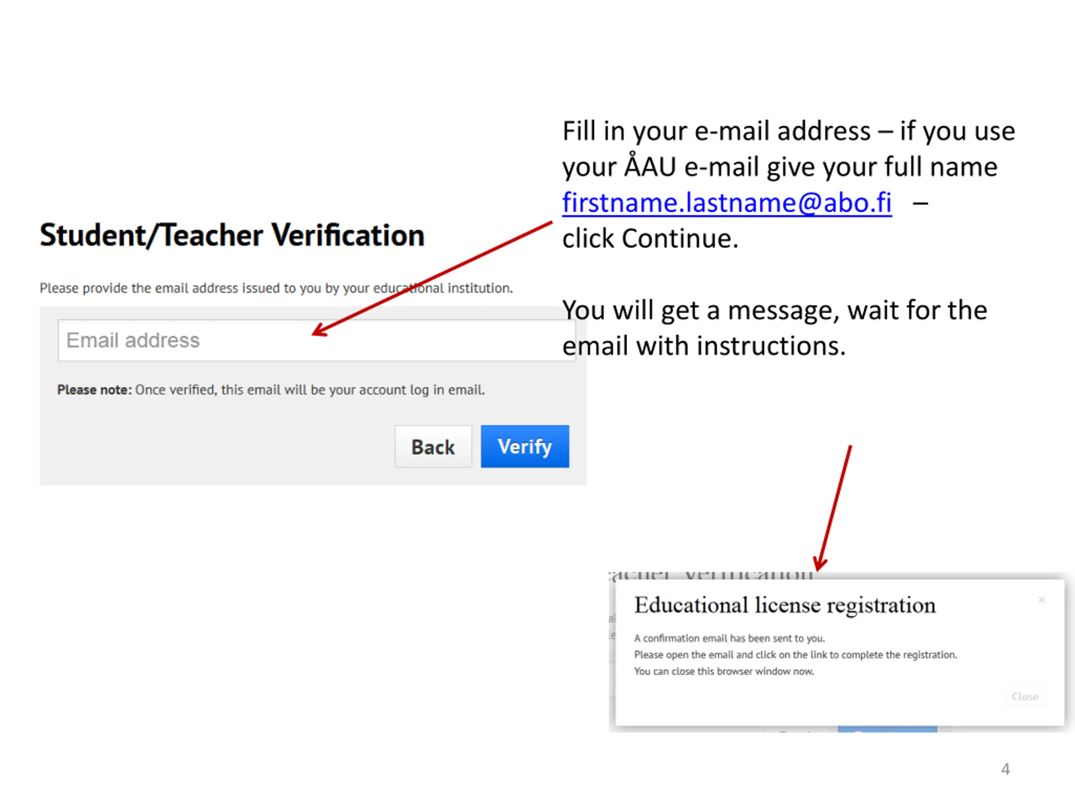Click the Educational license registration title
The image size is (1075, 806).
click(784, 605)
